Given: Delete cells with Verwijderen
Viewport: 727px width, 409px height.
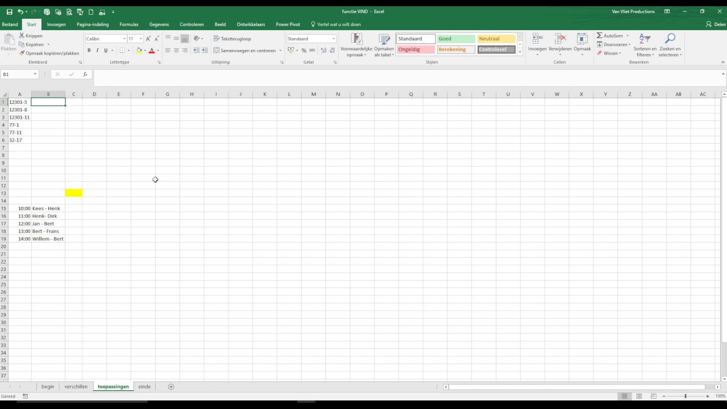Looking at the screenshot, I should (560, 44).
